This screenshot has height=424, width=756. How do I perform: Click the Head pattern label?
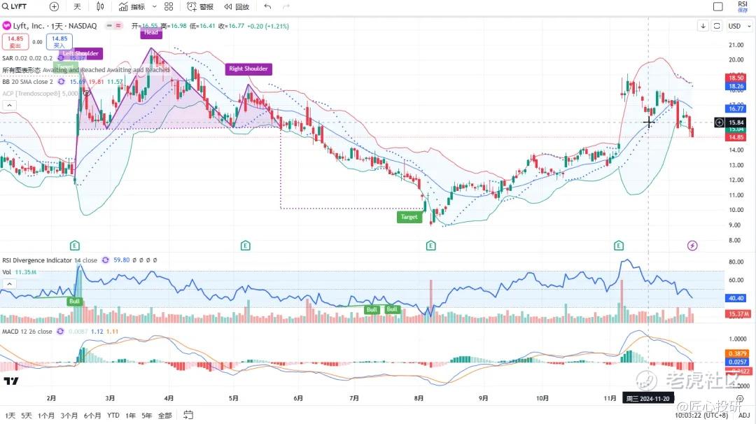pyautogui.click(x=151, y=33)
